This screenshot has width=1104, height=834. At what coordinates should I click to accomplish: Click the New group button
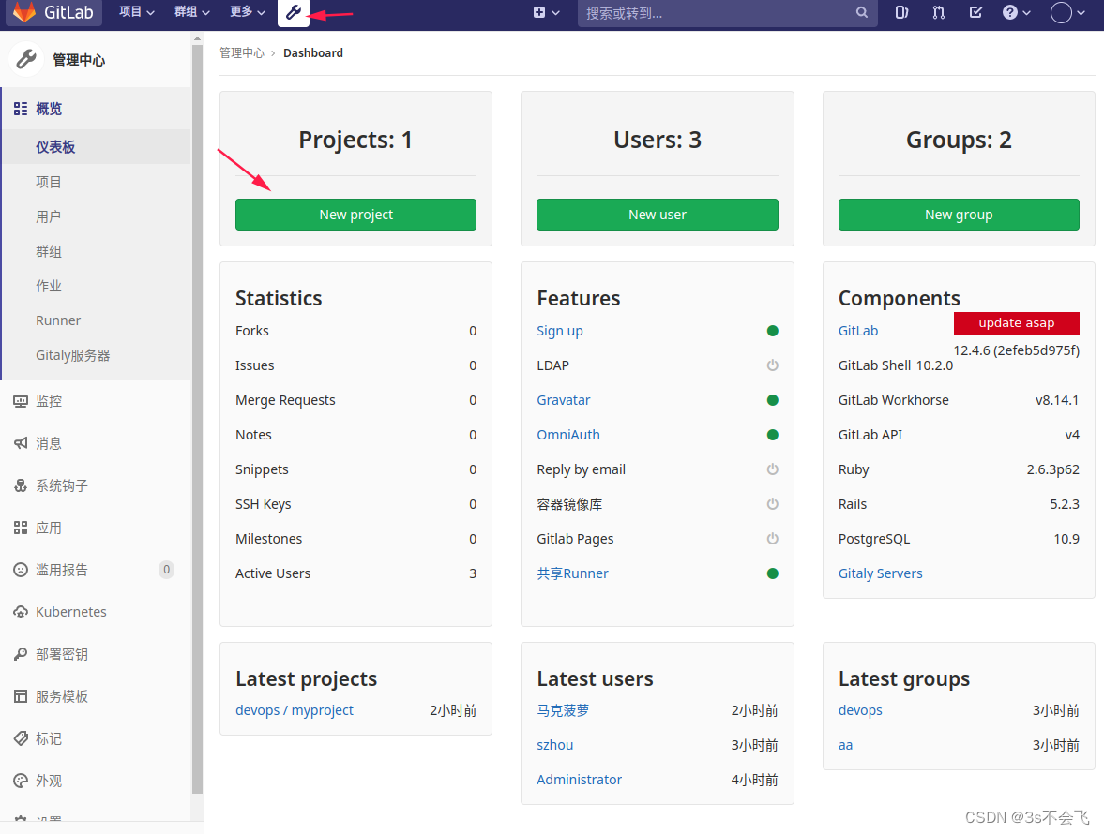959,215
